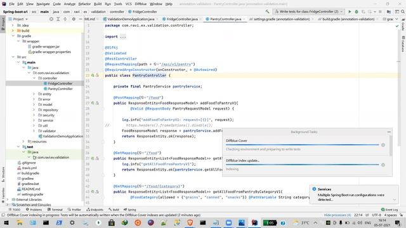Open the Navigate menu
Viewport: 406px width, 228px height.
[43, 4]
